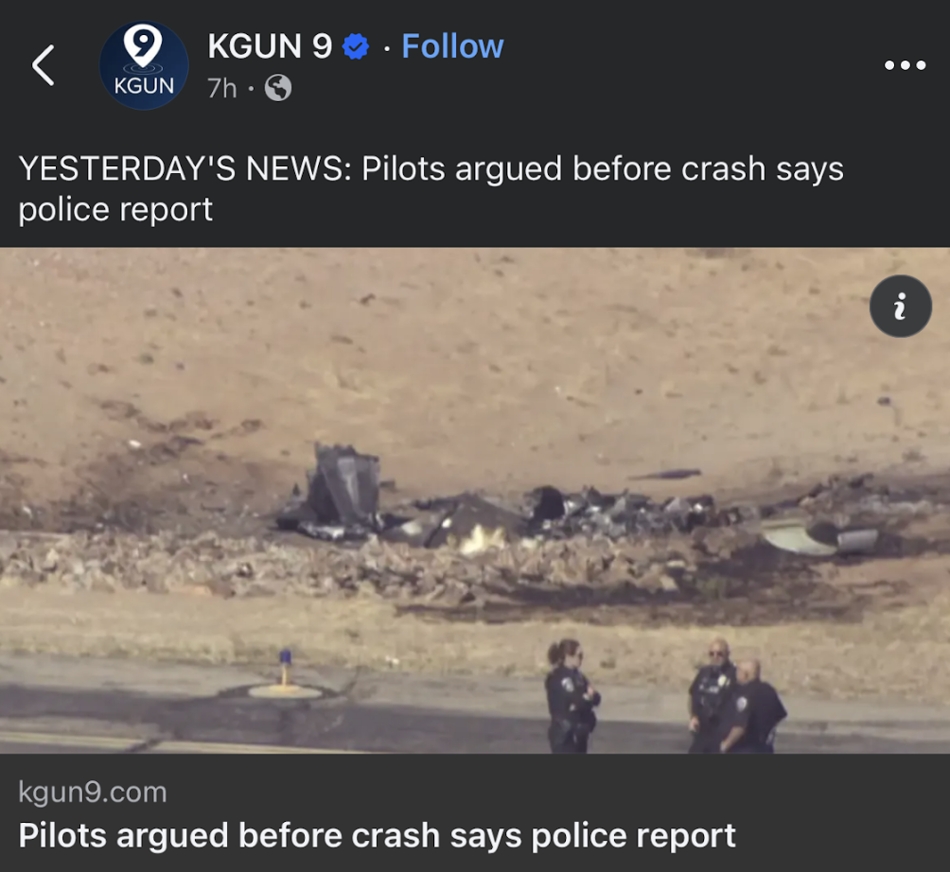
Task: Open the KGUN 9 profile picture
Action: pyautogui.click(x=144, y=65)
